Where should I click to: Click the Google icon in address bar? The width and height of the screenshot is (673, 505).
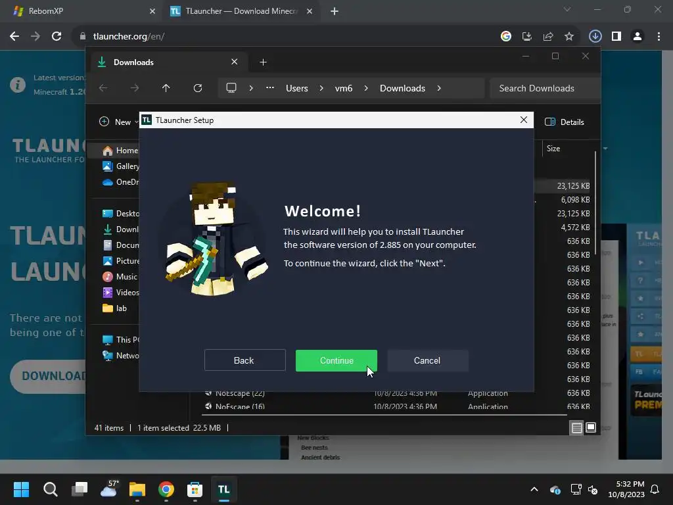click(506, 37)
